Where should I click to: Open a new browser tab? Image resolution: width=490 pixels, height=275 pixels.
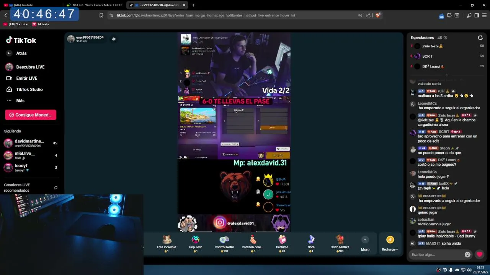193,5
